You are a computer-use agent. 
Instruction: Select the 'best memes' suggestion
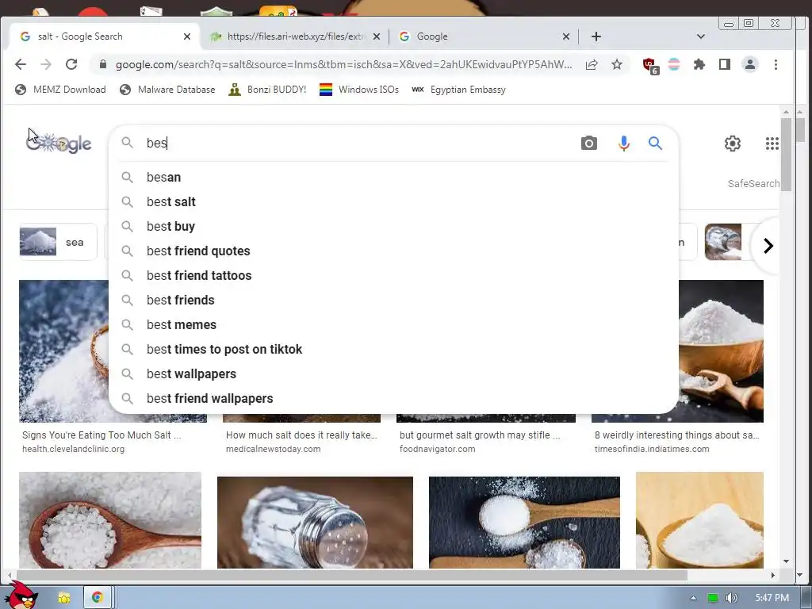[393, 324]
